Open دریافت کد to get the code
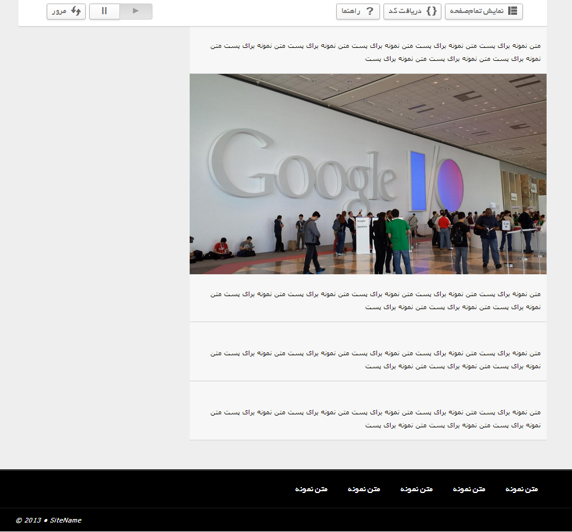572x532 pixels. [412, 11]
